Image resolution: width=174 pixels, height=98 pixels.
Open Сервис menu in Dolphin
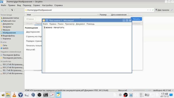coord(36,5)
